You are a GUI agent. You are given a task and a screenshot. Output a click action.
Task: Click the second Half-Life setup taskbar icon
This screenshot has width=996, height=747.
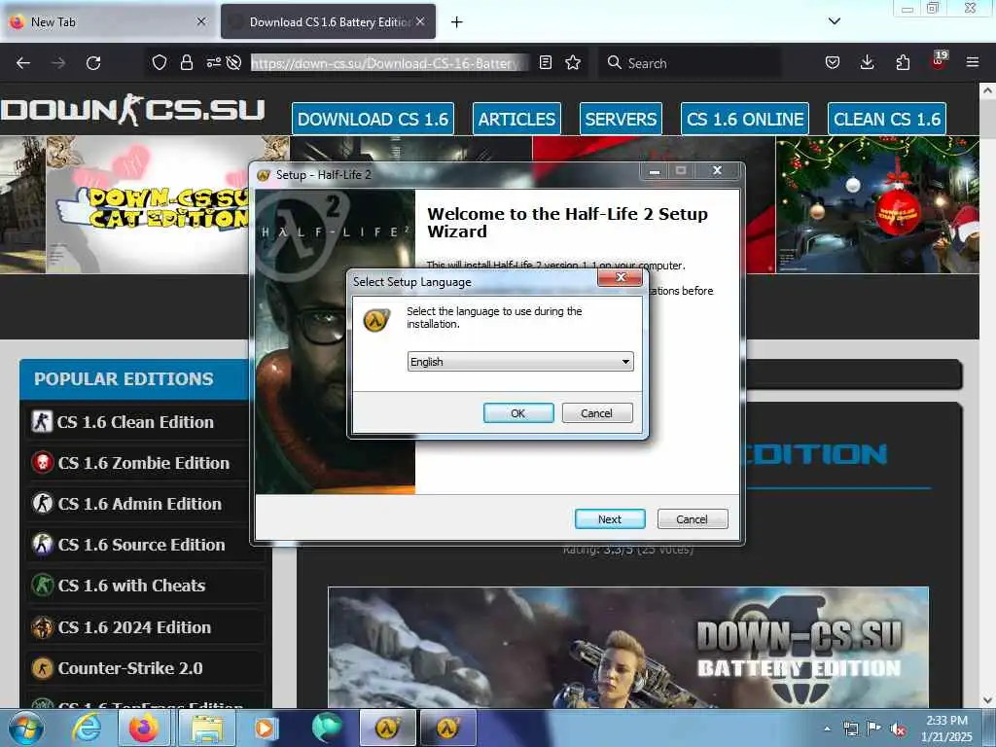(x=447, y=728)
